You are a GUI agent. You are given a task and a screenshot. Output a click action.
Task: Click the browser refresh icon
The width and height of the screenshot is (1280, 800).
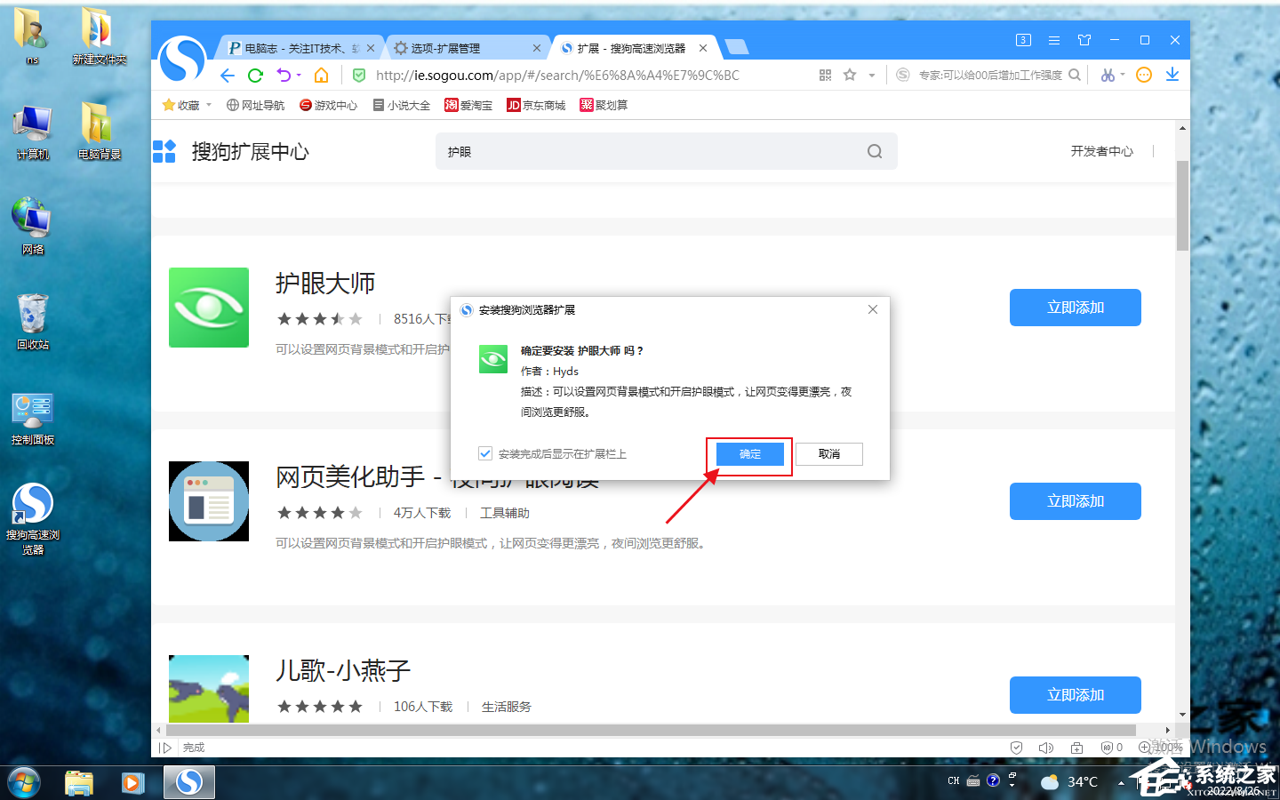255,76
